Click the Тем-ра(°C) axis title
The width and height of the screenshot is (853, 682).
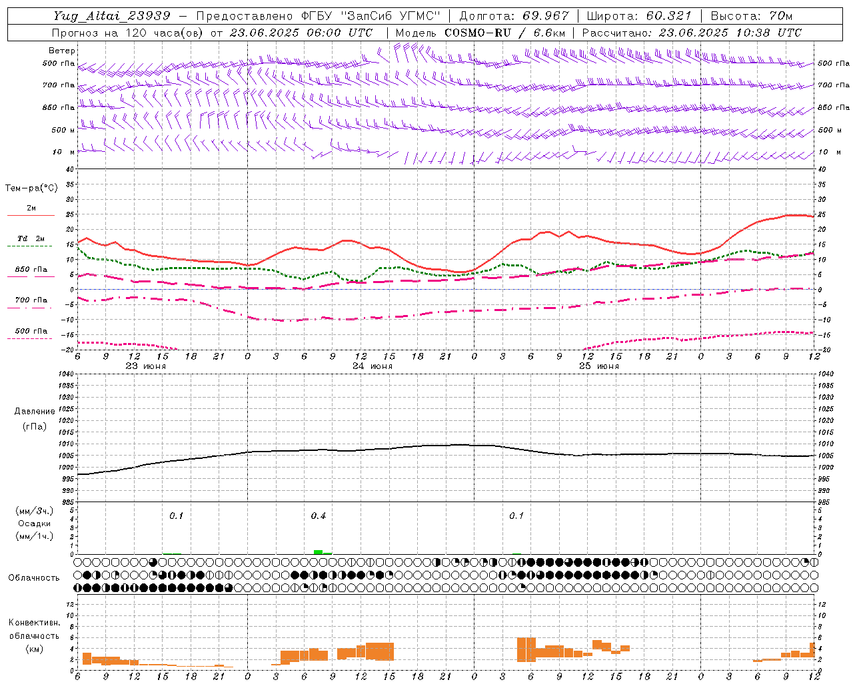pos(31,188)
